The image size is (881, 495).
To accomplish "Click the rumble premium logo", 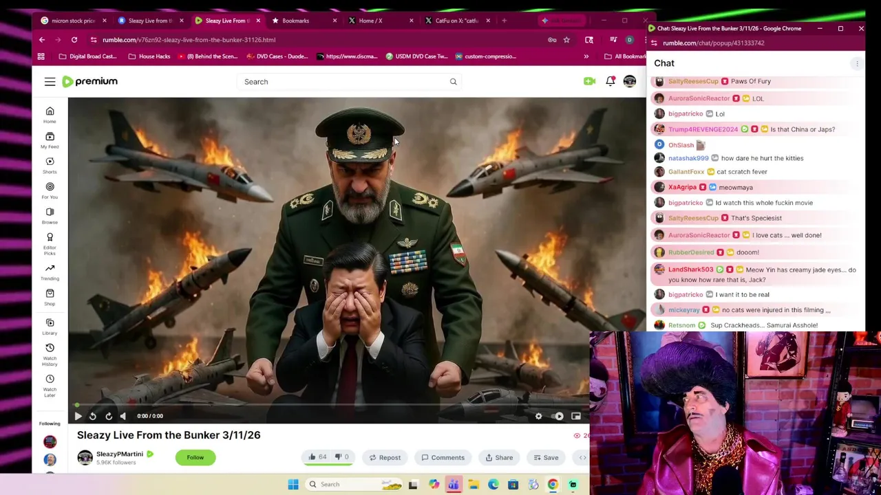I will [90, 81].
